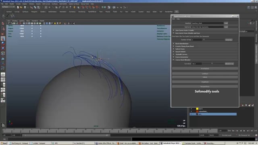The width and height of the screenshot is (258, 145).
Task: Click the first wide button below Curvature slider
Action: pyautogui.click(x=205, y=68)
